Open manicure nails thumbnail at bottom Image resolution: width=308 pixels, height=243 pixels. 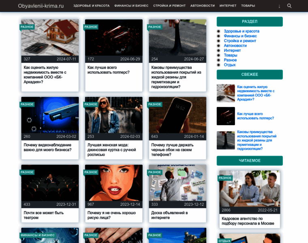coord(114,235)
